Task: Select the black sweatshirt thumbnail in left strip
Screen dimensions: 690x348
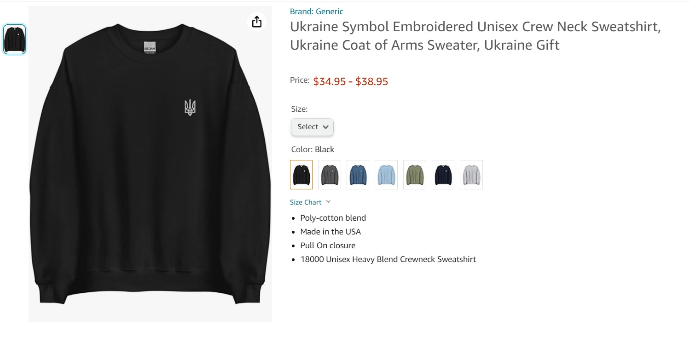Action: [x=14, y=40]
